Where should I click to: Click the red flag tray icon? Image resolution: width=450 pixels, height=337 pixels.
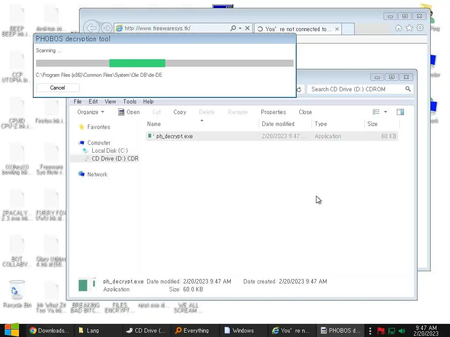[381, 331]
